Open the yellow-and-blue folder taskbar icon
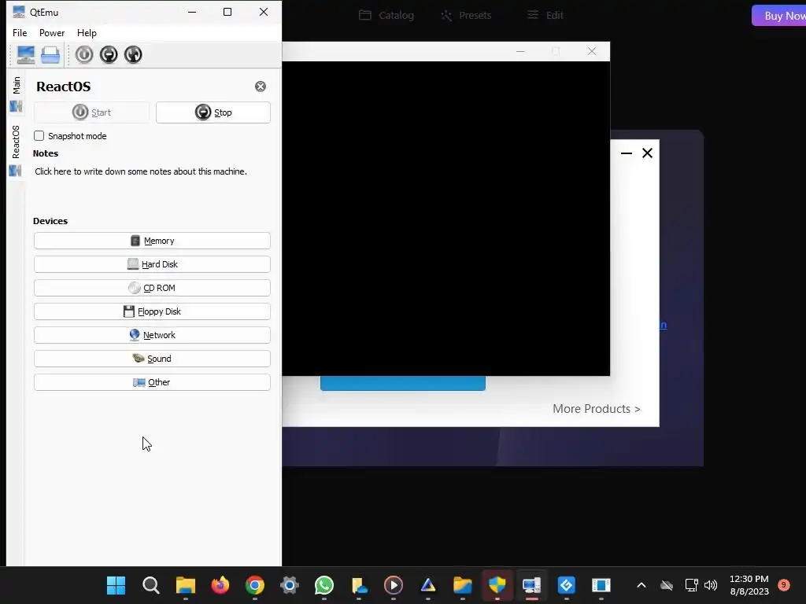 pyautogui.click(x=463, y=585)
